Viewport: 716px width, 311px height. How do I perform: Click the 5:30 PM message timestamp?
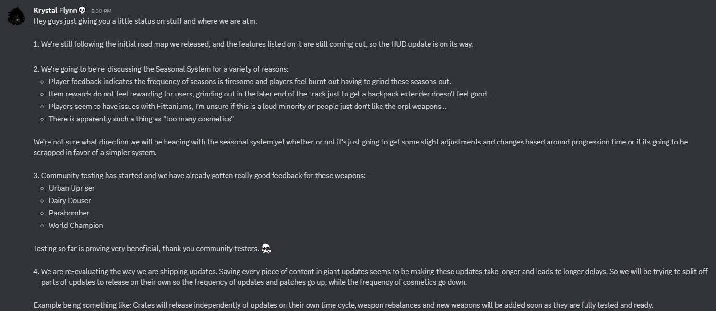101,11
